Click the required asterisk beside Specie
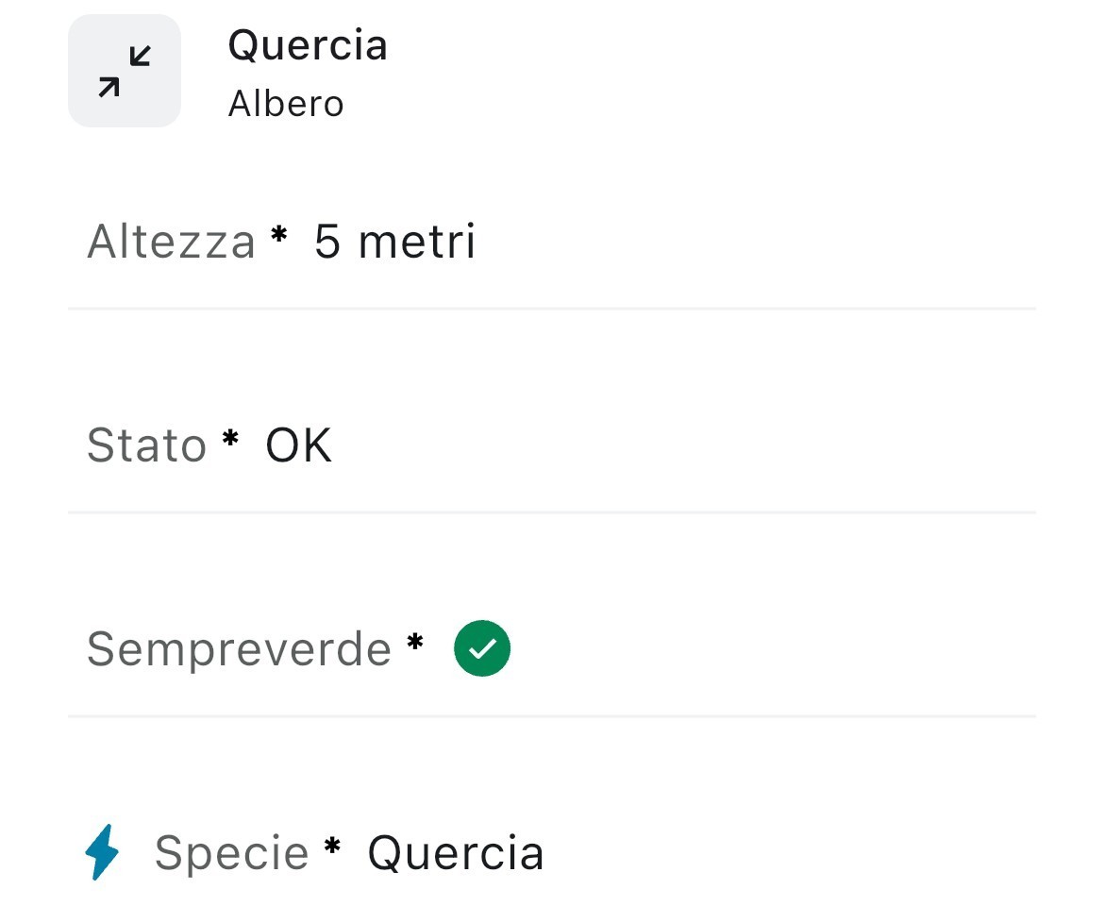 click(x=332, y=847)
